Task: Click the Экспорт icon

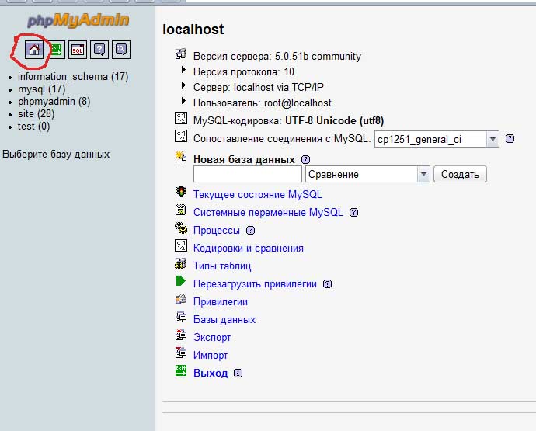Action: [181, 335]
